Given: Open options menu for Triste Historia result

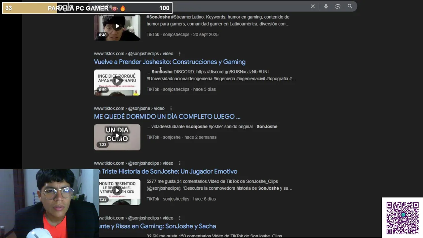Looking at the screenshot, I should pos(180,163).
